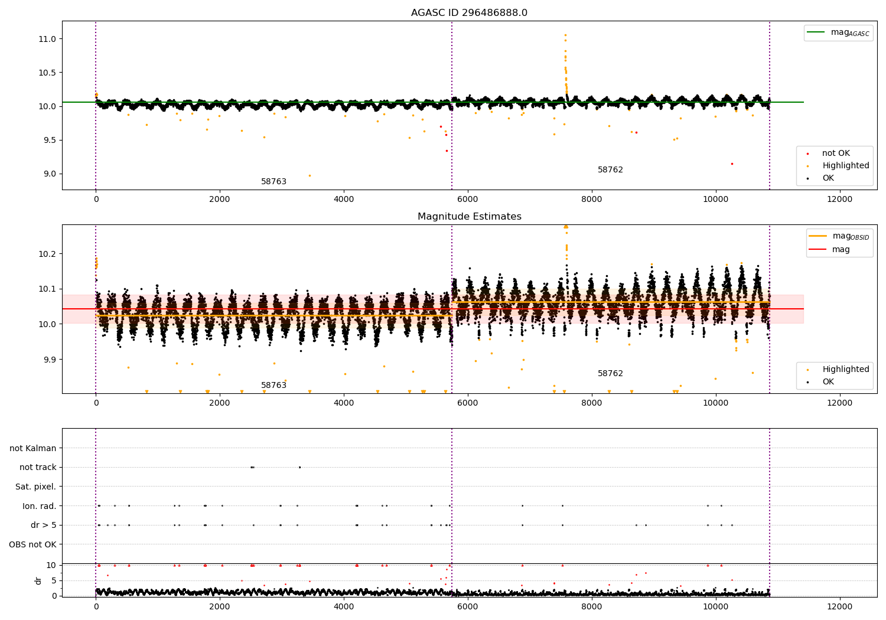Image resolution: width=886 pixels, height=620 pixels.
Task: Click the '58762' annotation in the top plot
Action: [610, 170]
